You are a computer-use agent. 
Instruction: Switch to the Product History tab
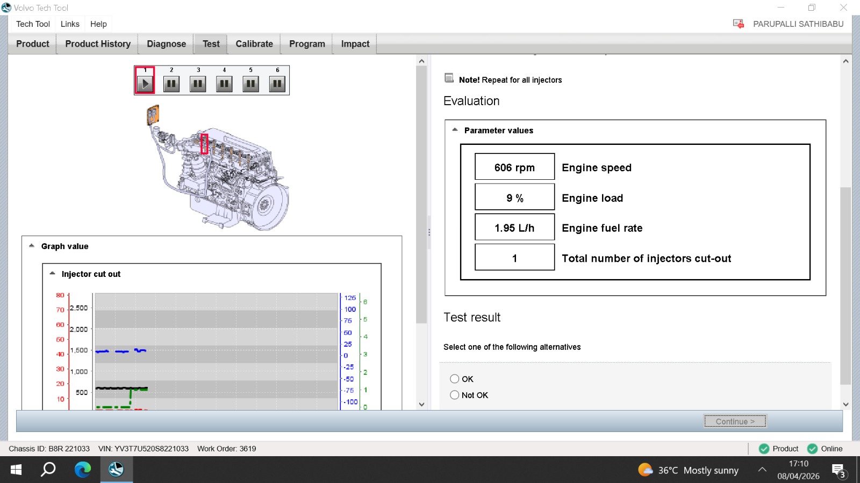(x=98, y=43)
